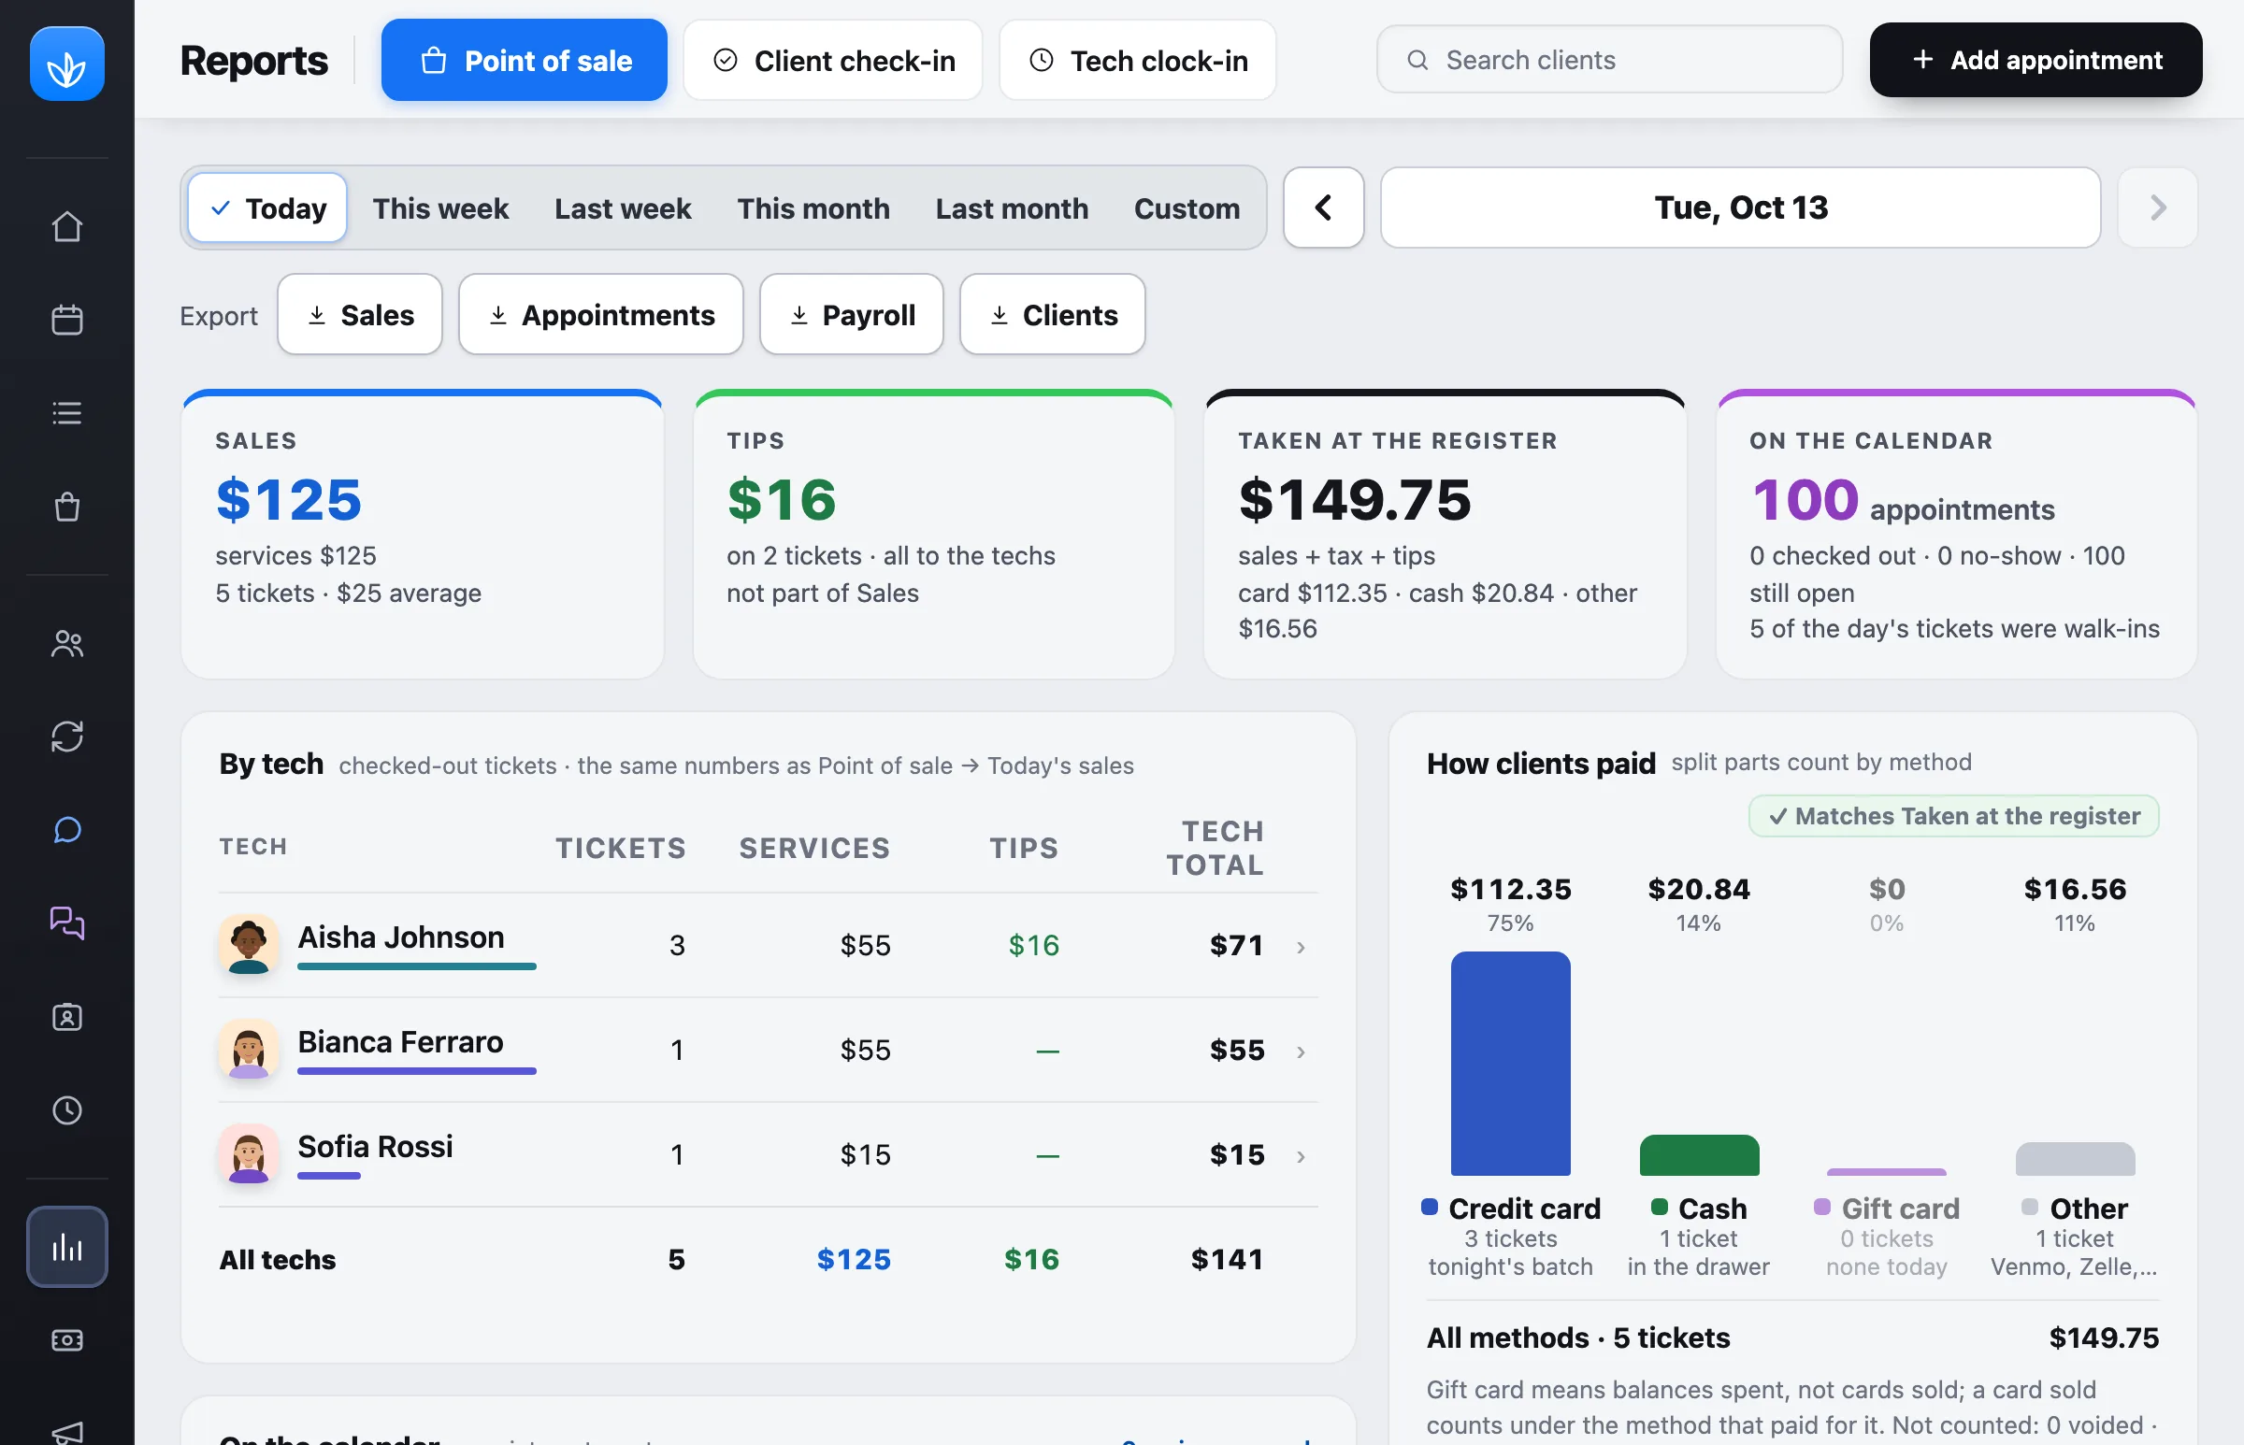Expand Aisha Johnson row chevron
This screenshot has height=1445, width=2244.
[1301, 947]
